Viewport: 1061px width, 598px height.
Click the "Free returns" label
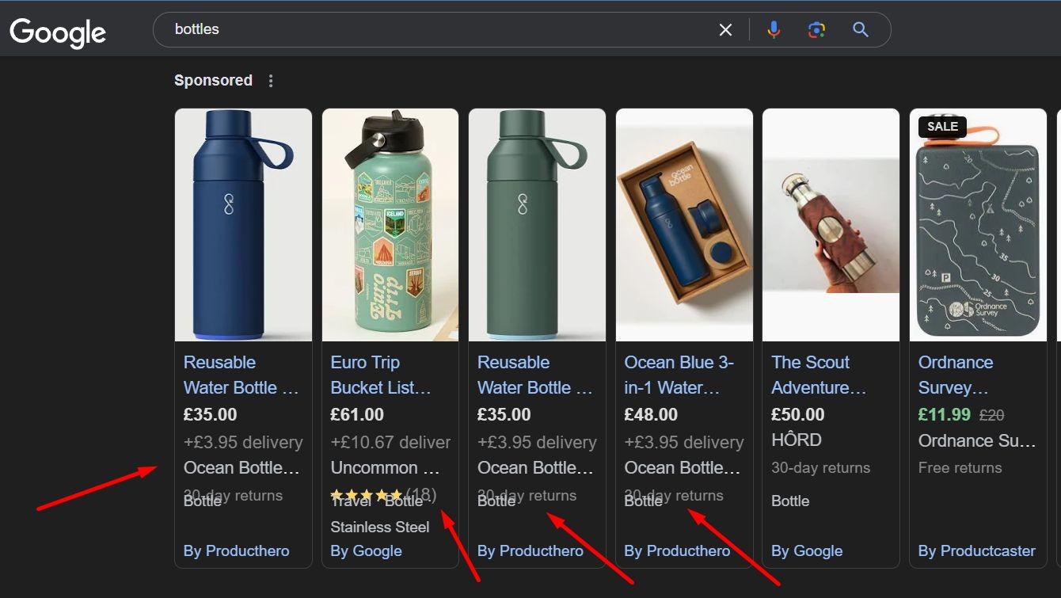pyautogui.click(x=960, y=468)
